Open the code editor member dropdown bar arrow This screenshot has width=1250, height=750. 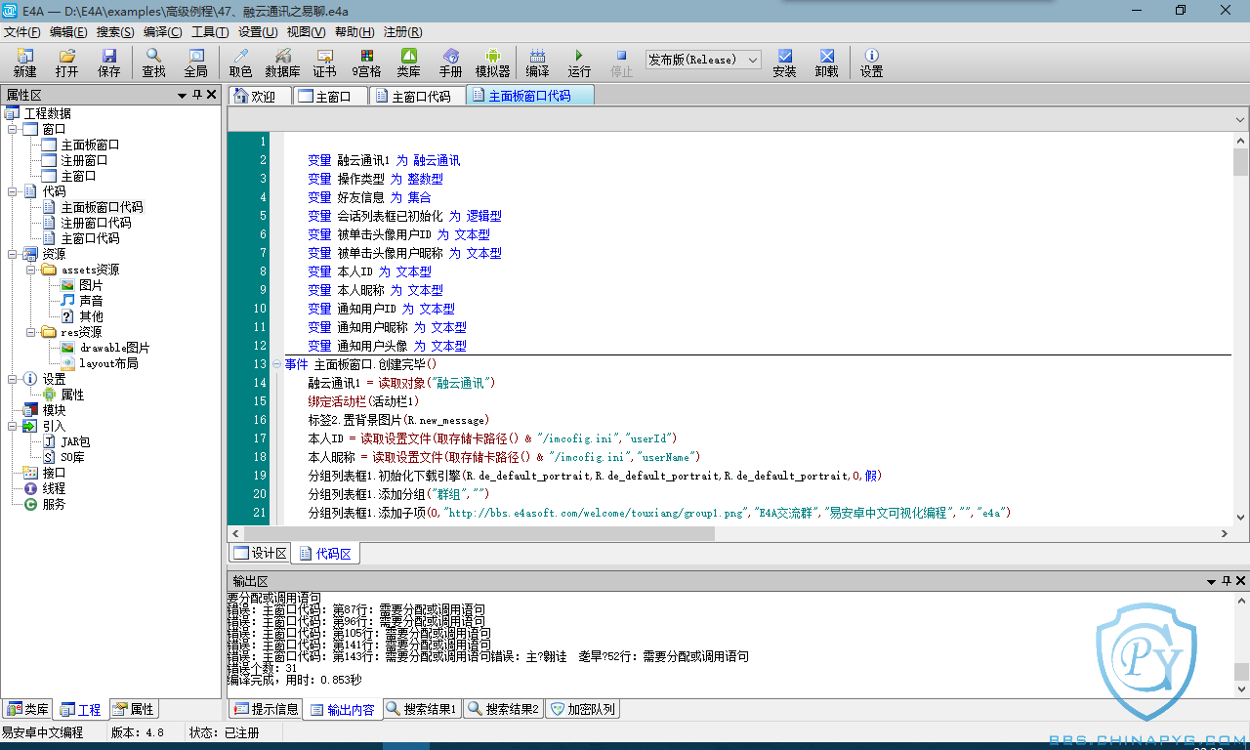1239,118
